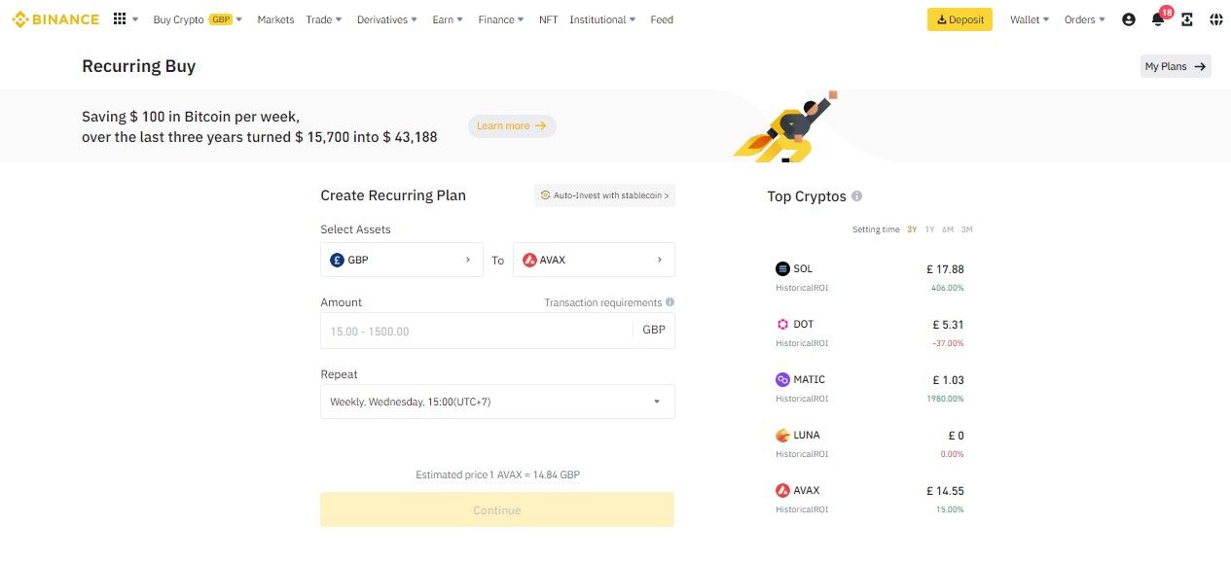Select the 3M setting time
The image size is (1231, 562).
[x=966, y=229]
